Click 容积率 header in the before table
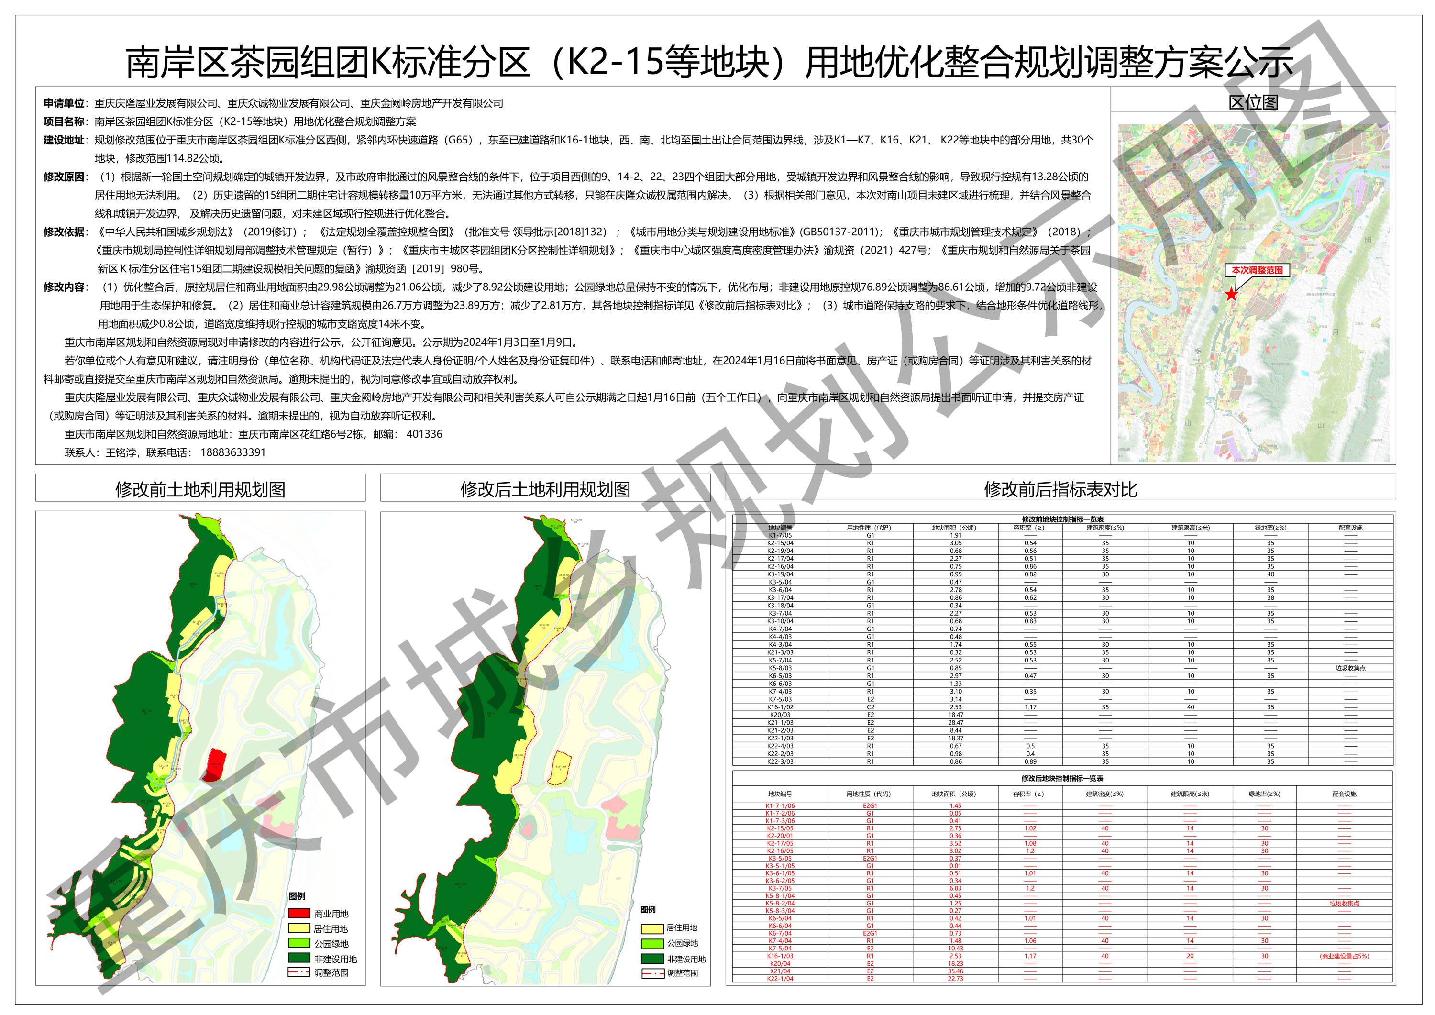 point(1029,528)
